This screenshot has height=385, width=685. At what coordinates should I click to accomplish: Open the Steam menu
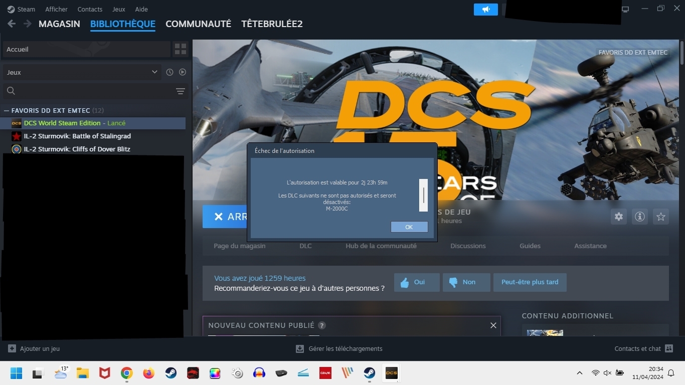21,9
